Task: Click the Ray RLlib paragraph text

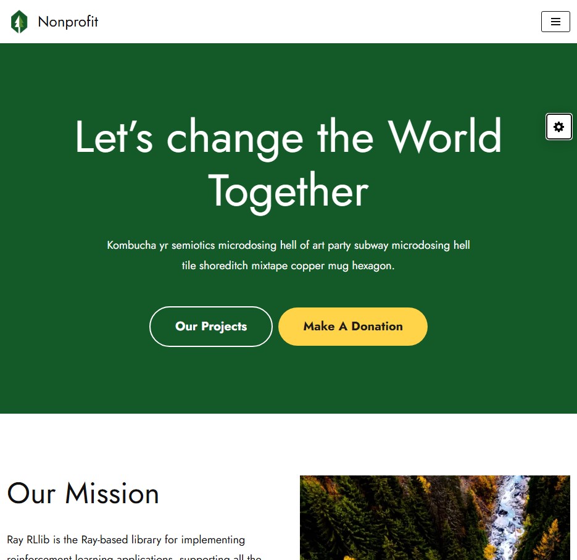Action: tap(126, 540)
